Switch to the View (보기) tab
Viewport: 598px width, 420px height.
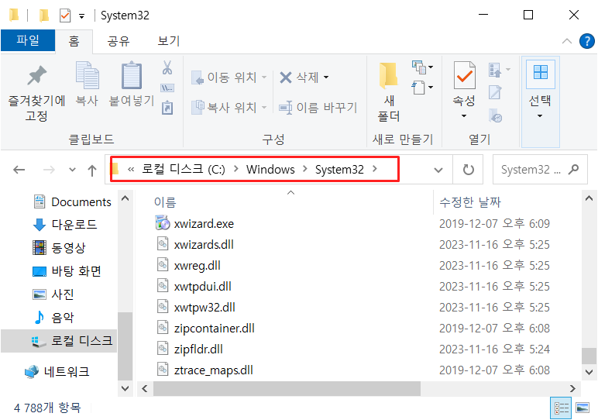tap(169, 41)
